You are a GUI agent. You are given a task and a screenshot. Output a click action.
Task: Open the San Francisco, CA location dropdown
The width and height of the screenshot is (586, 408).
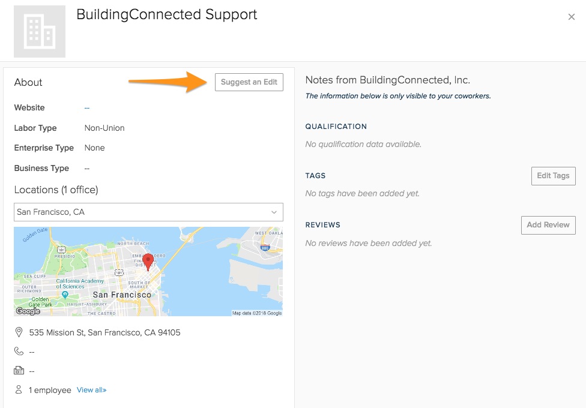(x=148, y=212)
